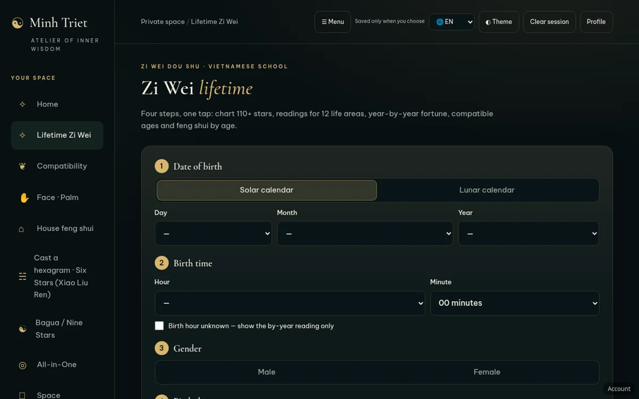This screenshot has height=399, width=639.
Task: Click the star icon next to Home
Action: [22, 104]
